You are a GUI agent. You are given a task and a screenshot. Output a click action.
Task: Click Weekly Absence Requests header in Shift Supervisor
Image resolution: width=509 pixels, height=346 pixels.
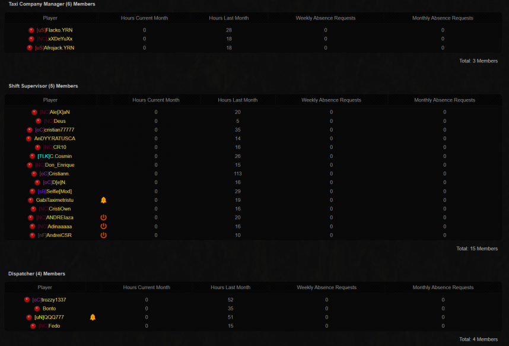point(331,100)
